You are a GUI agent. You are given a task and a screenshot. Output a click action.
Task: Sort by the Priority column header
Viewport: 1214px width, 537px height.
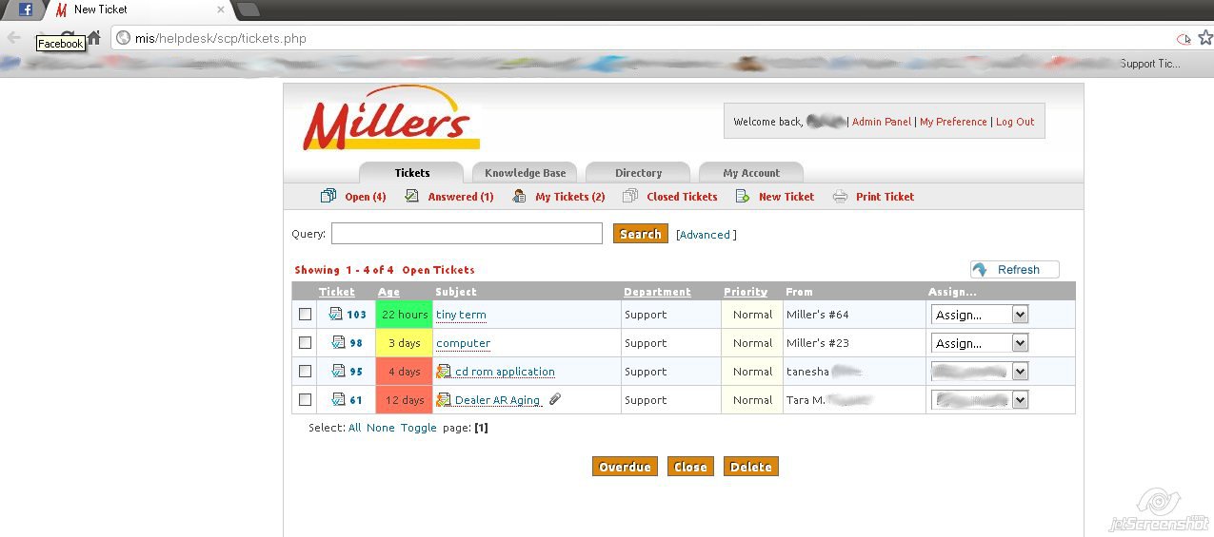(746, 292)
